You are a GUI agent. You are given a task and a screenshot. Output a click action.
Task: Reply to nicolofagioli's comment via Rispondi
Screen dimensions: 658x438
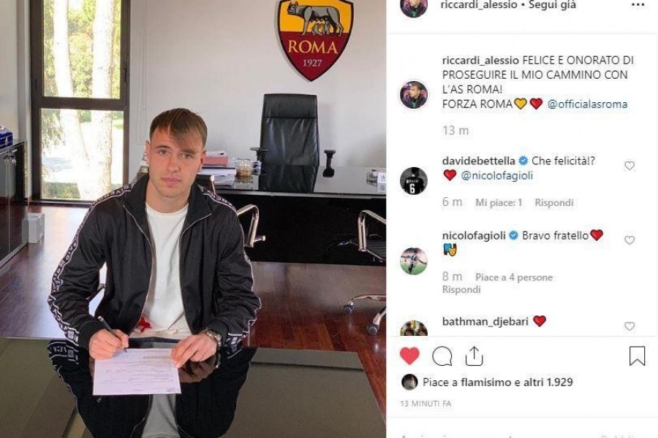tap(461, 290)
